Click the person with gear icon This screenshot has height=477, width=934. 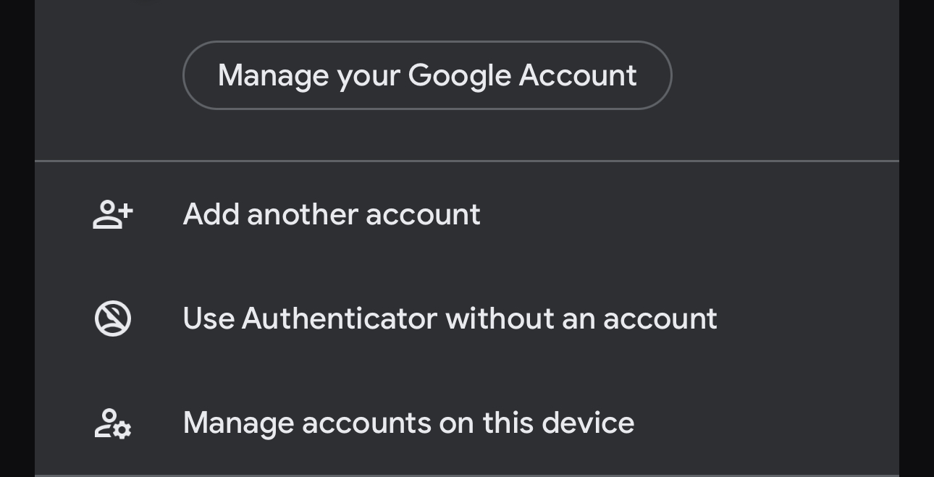click(x=113, y=423)
